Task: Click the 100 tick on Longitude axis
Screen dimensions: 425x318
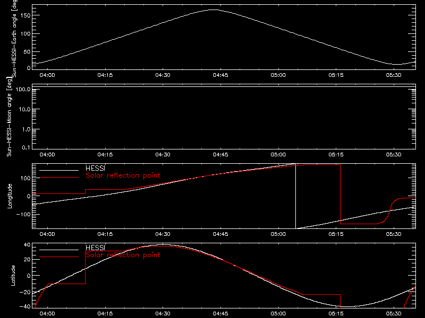Action: pyautogui.click(x=25, y=178)
